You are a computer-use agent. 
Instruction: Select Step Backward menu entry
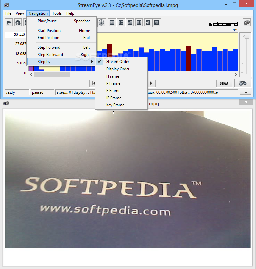click(61, 55)
